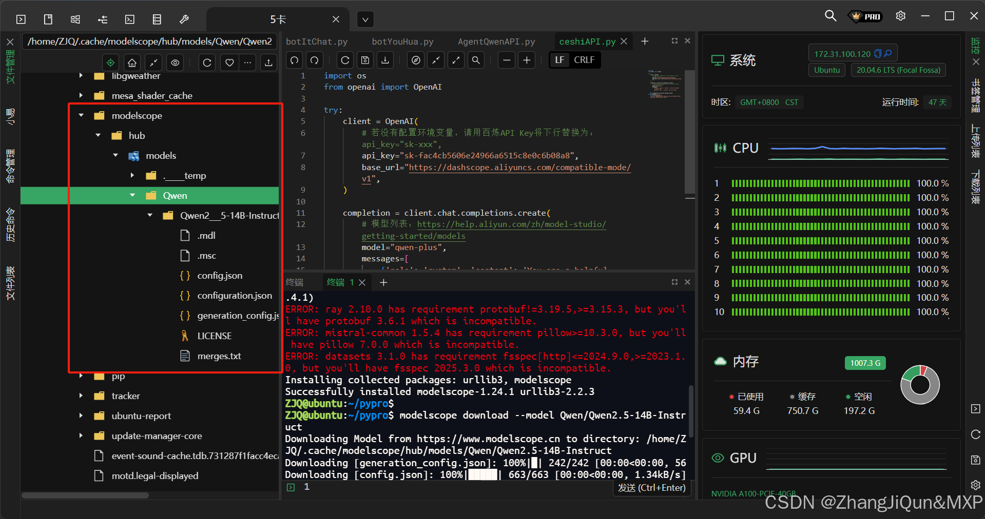985x519 pixels.
Task: Collapse the models folder
Action: [x=115, y=155]
